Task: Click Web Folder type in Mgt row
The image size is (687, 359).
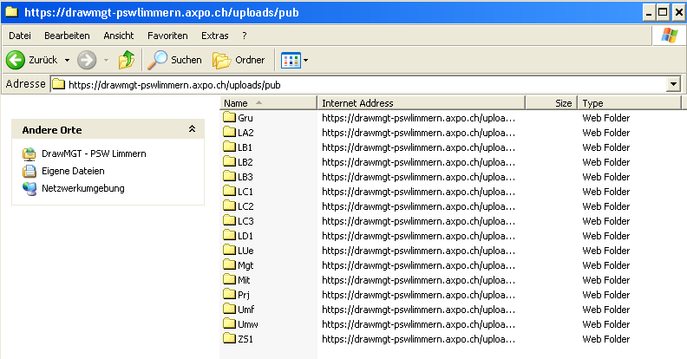Action: click(606, 265)
